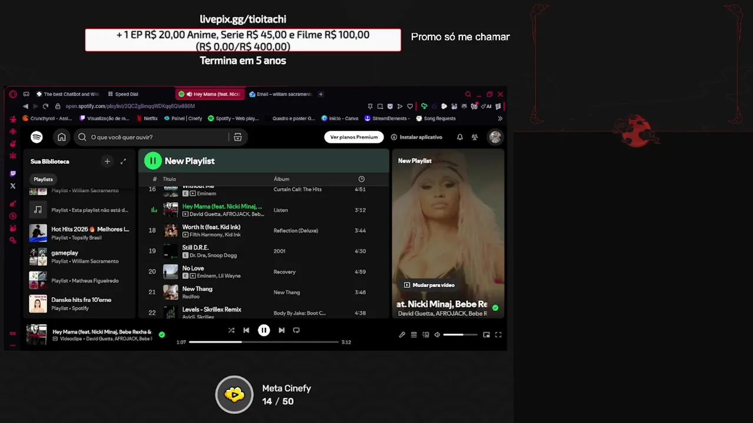
Task: Toggle shuffle in the player bar
Action: pyautogui.click(x=231, y=330)
